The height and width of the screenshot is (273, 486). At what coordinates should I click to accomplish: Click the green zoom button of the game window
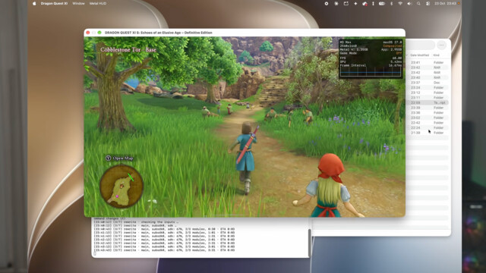tap(99, 33)
